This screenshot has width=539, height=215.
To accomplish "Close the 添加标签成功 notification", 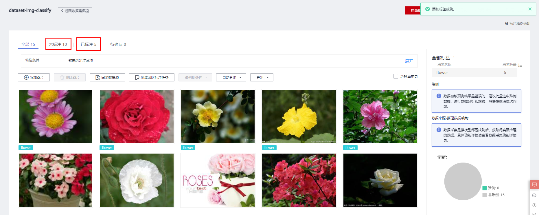I will 530,9.
